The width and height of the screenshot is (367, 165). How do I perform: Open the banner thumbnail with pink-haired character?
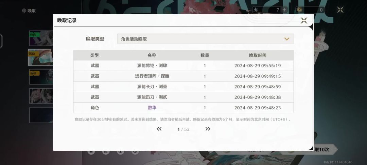point(41,96)
